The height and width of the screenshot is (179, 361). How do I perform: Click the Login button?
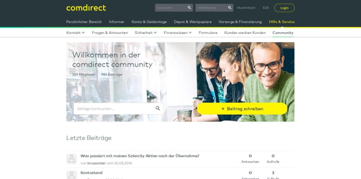pos(284,8)
